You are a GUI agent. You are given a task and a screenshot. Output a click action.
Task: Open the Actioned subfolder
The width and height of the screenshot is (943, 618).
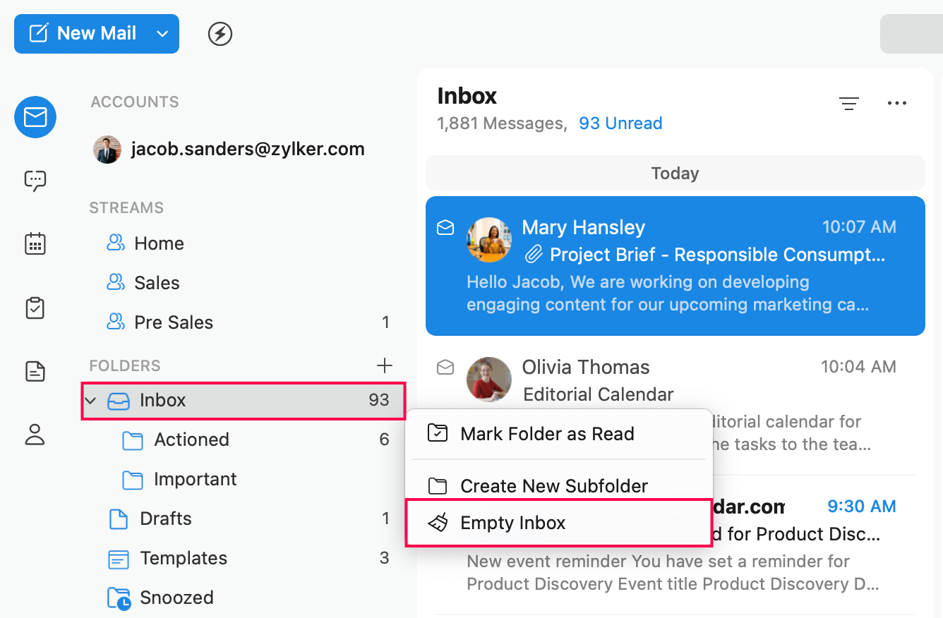[191, 440]
